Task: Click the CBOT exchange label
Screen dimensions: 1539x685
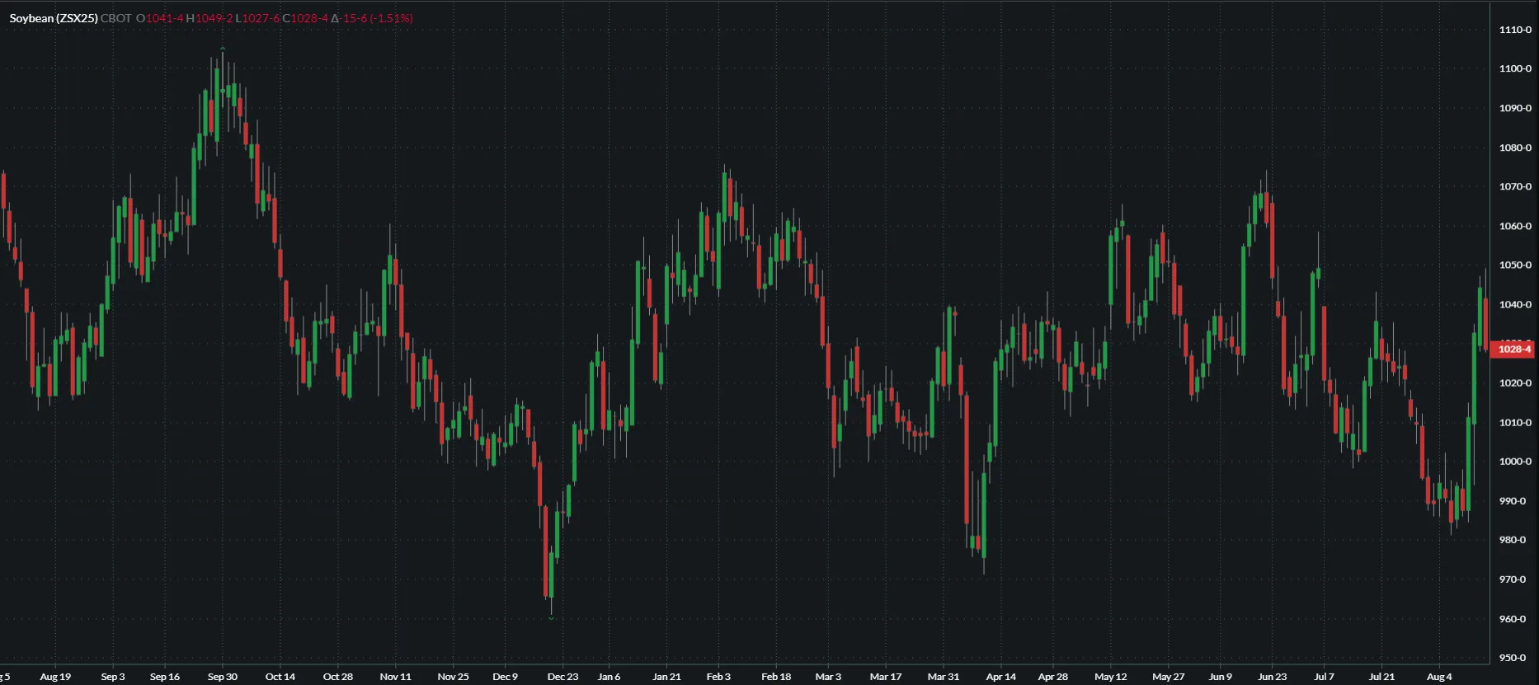Action: pos(115,18)
